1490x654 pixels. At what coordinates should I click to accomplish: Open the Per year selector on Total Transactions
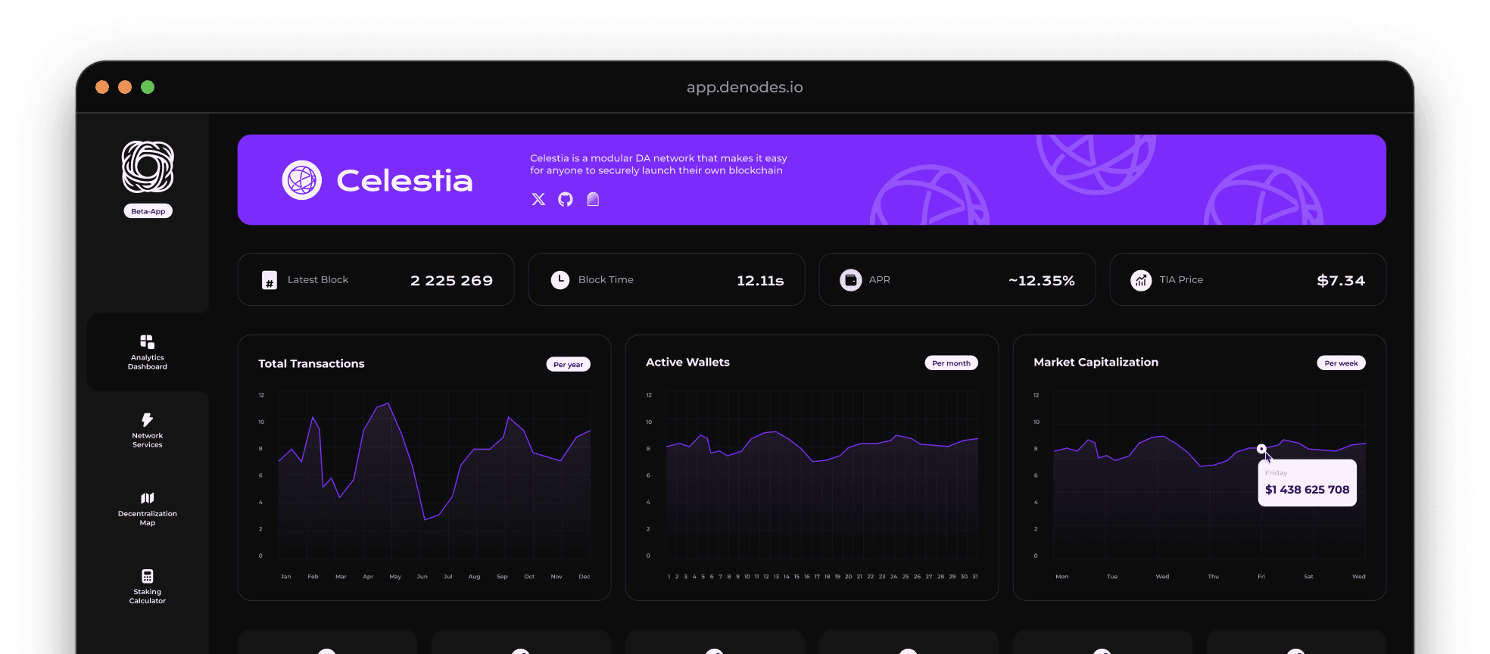pyautogui.click(x=569, y=364)
